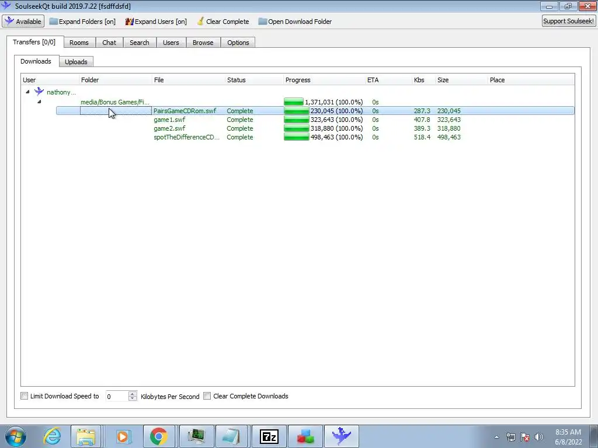
Task: Show hidden system tray icons
Action: click(x=496, y=437)
